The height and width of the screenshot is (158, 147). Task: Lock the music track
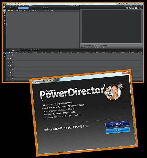12,79
